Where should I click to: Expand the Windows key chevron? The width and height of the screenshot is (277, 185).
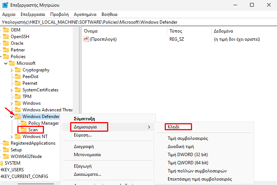[12, 104]
